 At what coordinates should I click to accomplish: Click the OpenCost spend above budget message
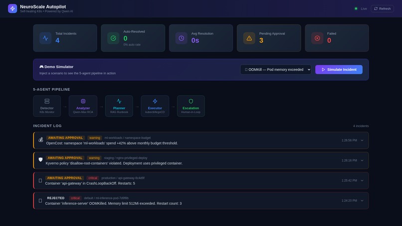(112, 143)
